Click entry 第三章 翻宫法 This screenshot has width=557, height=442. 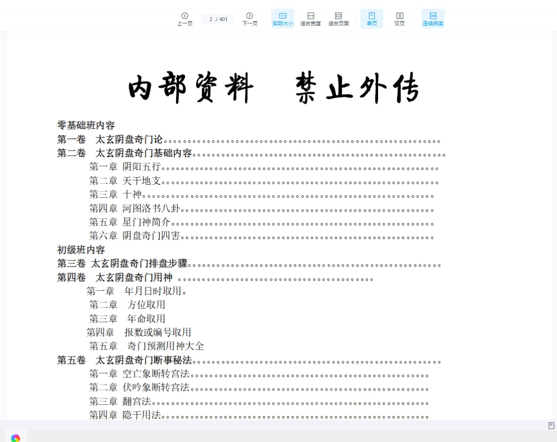click(x=120, y=401)
